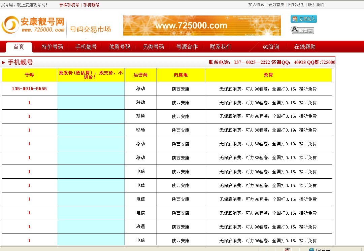Open the www.725000.com orange banner
The image size is (364, 251).
[x=202, y=26]
